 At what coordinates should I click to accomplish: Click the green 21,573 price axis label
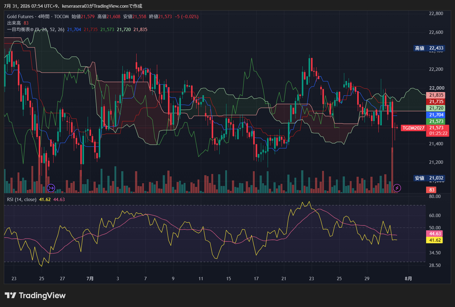click(x=436, y=121)
